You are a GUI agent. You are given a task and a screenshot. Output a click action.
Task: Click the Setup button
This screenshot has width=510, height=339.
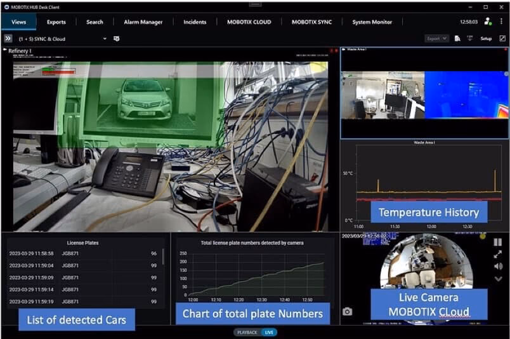[486, 39]
